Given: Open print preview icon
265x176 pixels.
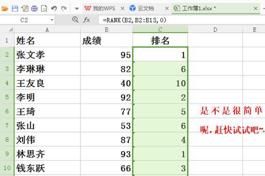Looking at the screenshot, I should pos(44,8).
